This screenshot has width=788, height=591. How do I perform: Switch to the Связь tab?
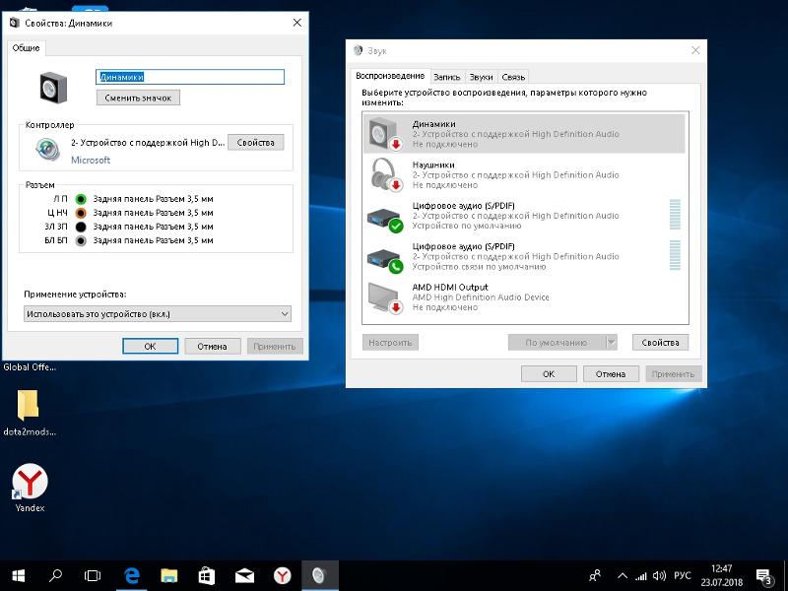point(513,77)
